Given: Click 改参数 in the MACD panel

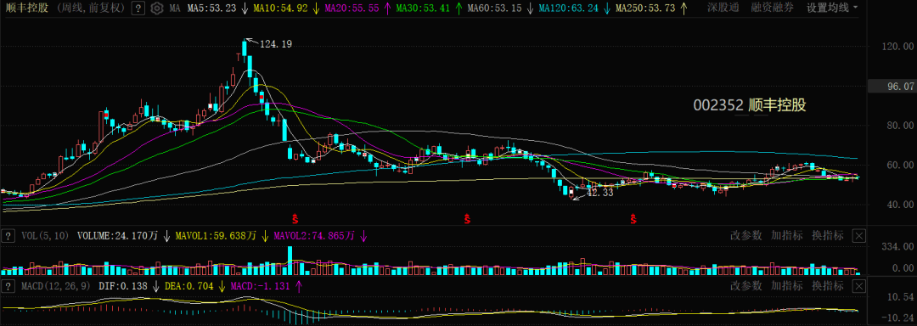Looking at the screenshot, I should (746, 286).
